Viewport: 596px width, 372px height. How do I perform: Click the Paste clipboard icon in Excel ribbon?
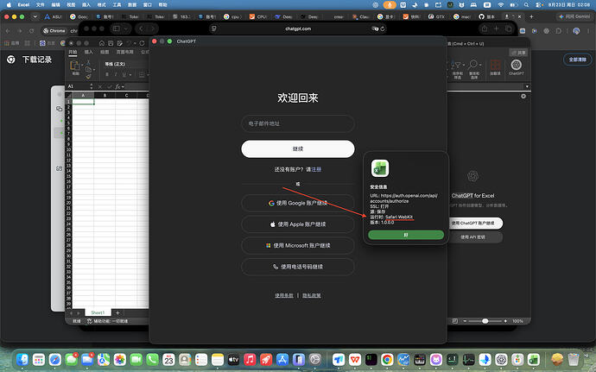point(75,66)
